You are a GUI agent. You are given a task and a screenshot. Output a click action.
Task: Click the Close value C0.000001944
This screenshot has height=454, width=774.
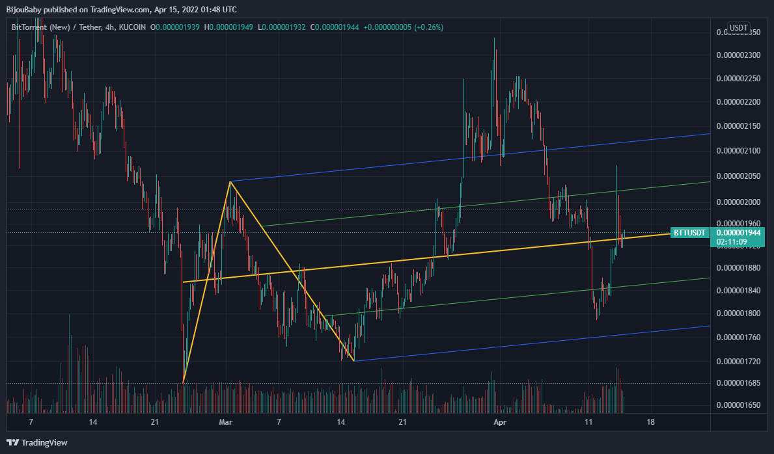click(x=334, y=27)
